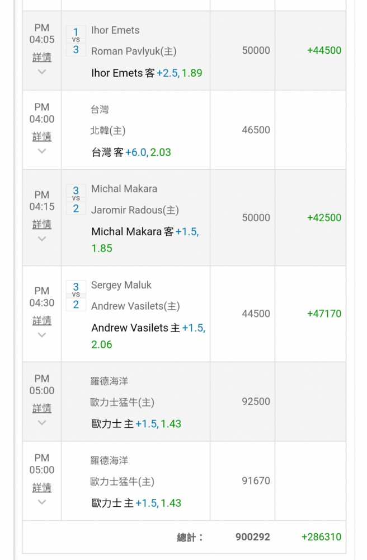The image size is (367, 560).
Task: Expand chevron under PM 04:30 row
Action: [x=42, y=335]
